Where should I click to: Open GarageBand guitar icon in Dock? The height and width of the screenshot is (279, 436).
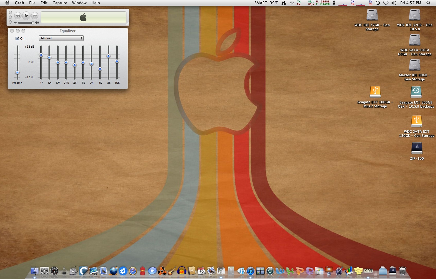tap(172, 271)
